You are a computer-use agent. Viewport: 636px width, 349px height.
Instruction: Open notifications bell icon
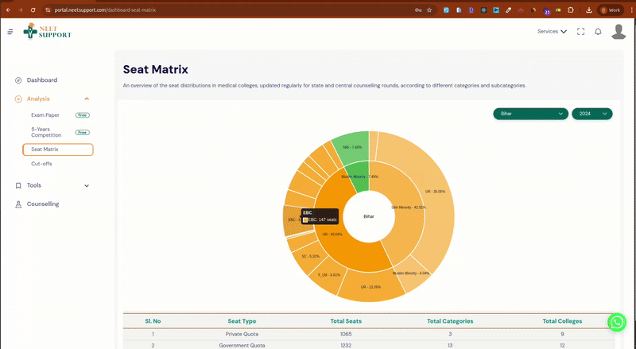[x=598, y=32]
